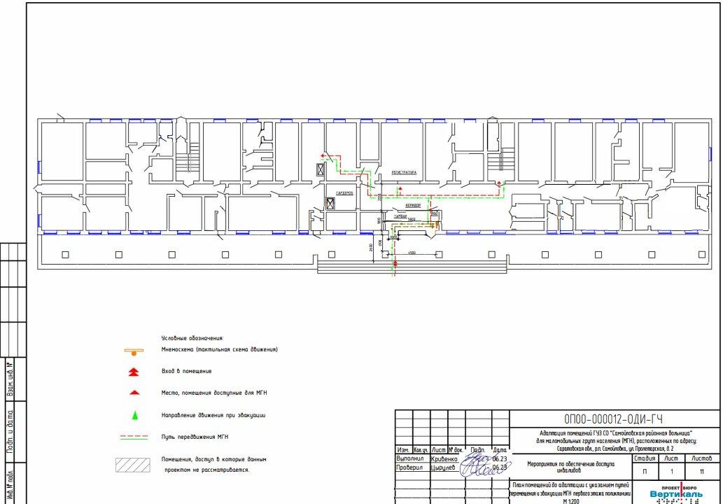Click the КОРИДОР room label
Screen dimensions: 723x504
[412, 205]
